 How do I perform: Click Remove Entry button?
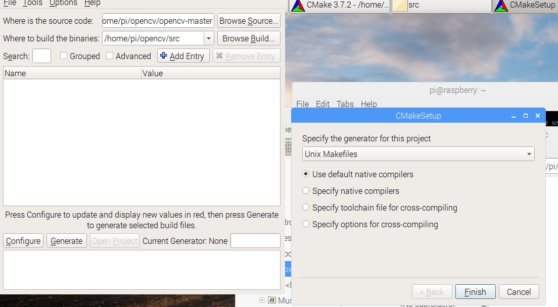(247, 56)
